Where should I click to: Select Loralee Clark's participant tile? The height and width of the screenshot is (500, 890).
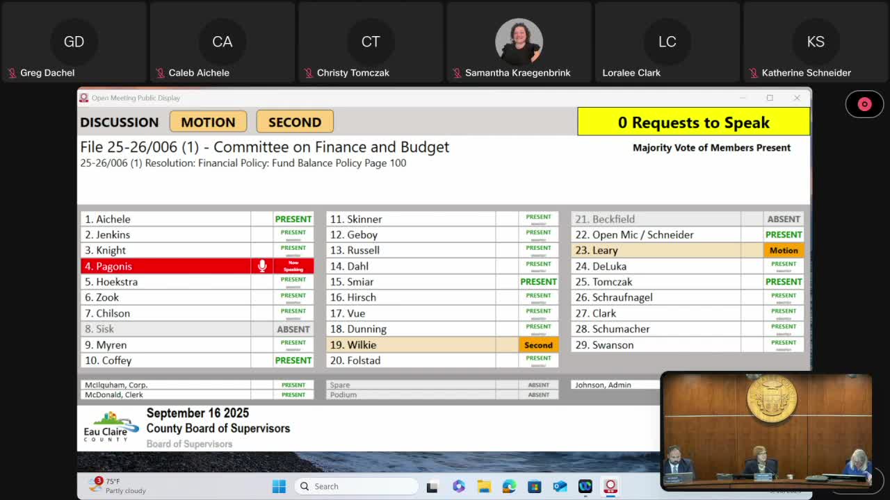(667, 42)
